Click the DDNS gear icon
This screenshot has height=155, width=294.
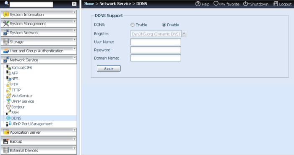[x=8, y=118]
